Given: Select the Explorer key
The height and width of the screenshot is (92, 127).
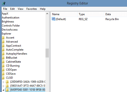Looking at the screenshot, I should tap(7, 34).
